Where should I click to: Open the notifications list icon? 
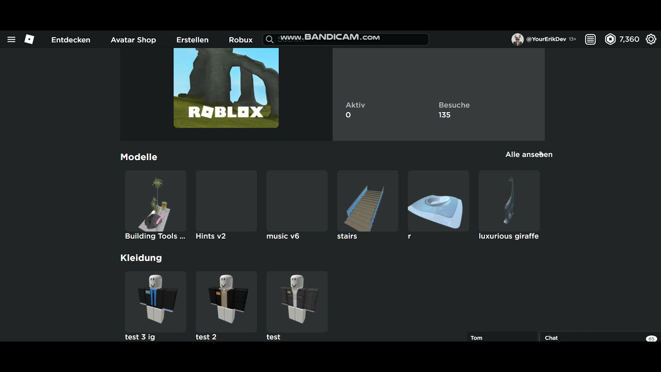point(590,39)
